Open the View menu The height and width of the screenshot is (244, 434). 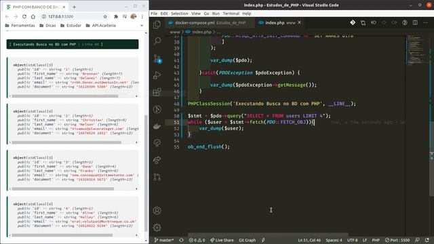(x=196, y=14)
